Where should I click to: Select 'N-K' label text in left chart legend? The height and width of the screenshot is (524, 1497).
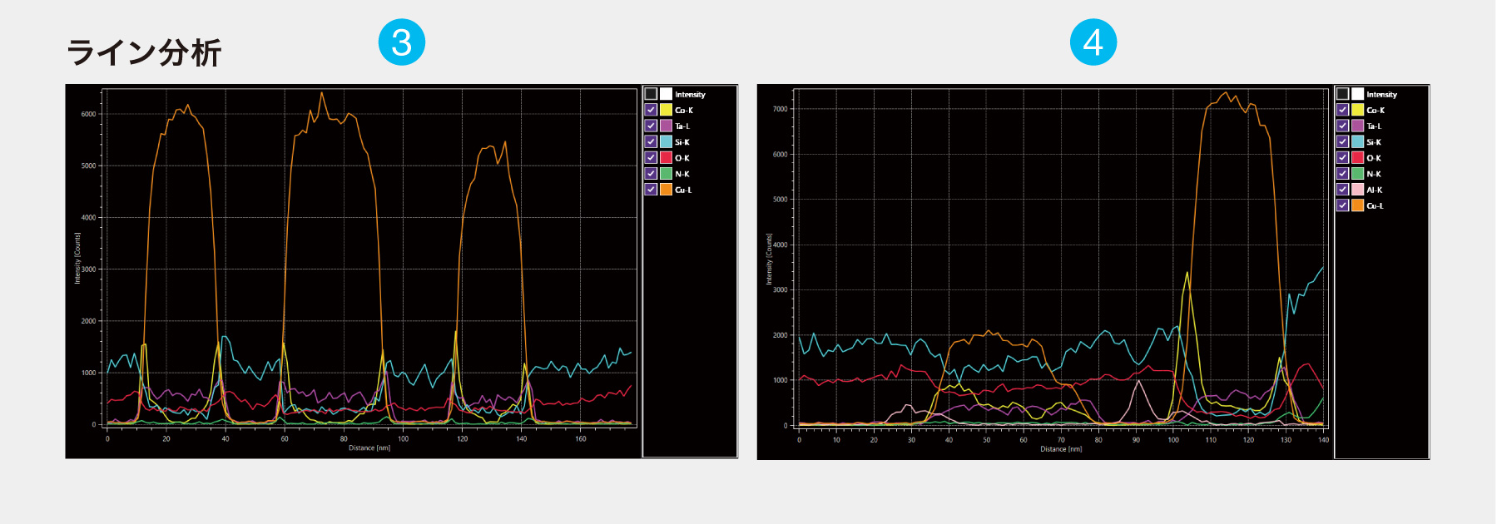[x=682, y=174]
